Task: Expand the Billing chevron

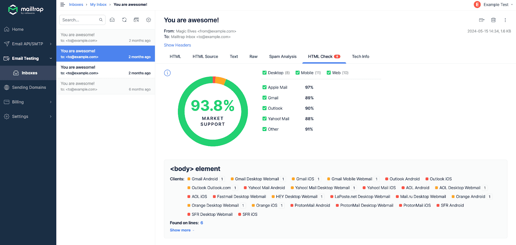Action: click(x=51, y=102)
